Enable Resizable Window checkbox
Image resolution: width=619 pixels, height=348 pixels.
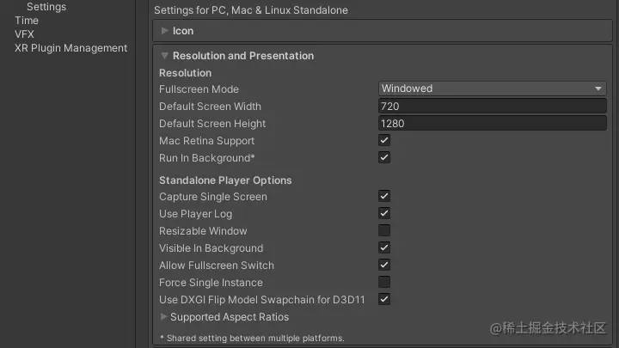384,231
